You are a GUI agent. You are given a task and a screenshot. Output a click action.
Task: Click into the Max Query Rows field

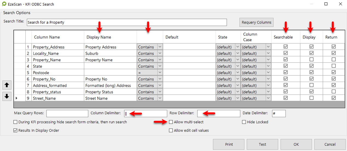coord(67,113)
